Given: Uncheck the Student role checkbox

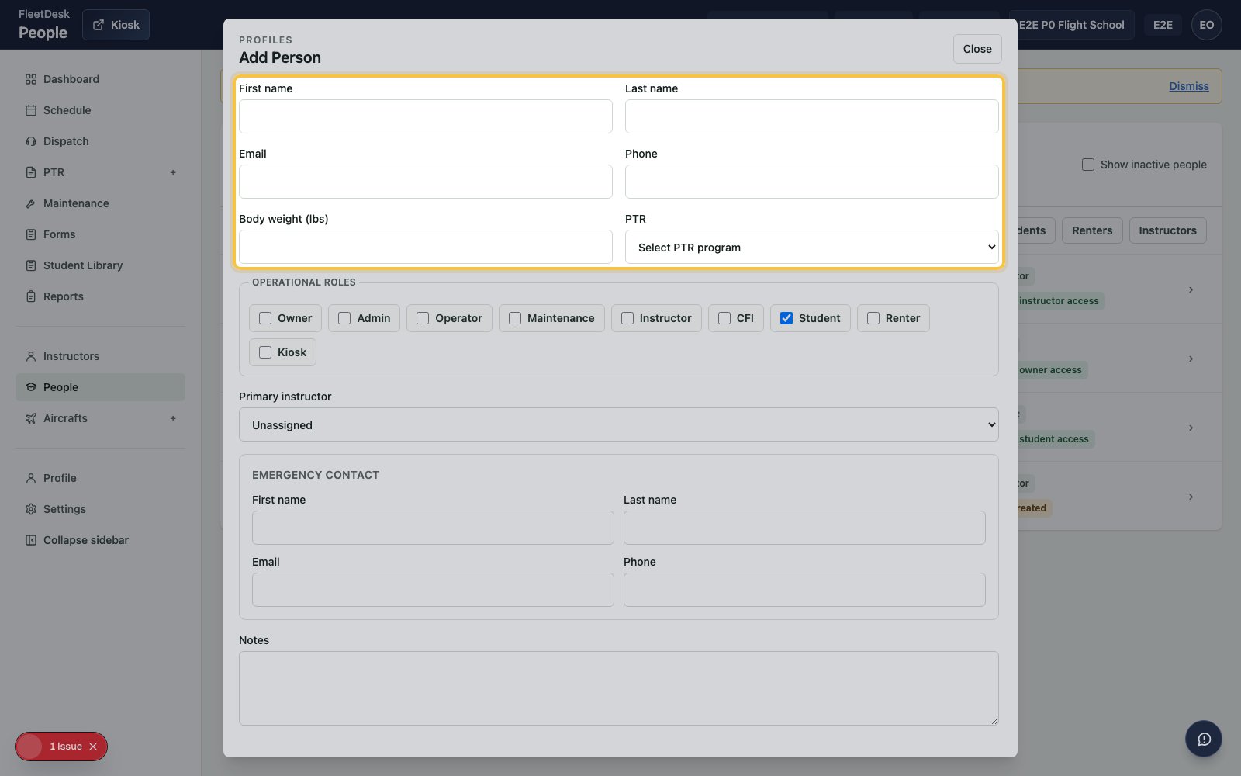Looking at the screenshot, I should [x=786, y=318].
